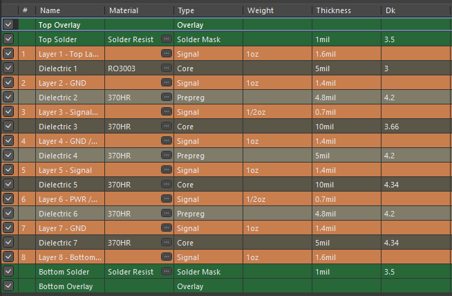The width and height of the screenshot is (452, 296).
Task: Toggle the select-all checkbox in header row
Action: 8,10
